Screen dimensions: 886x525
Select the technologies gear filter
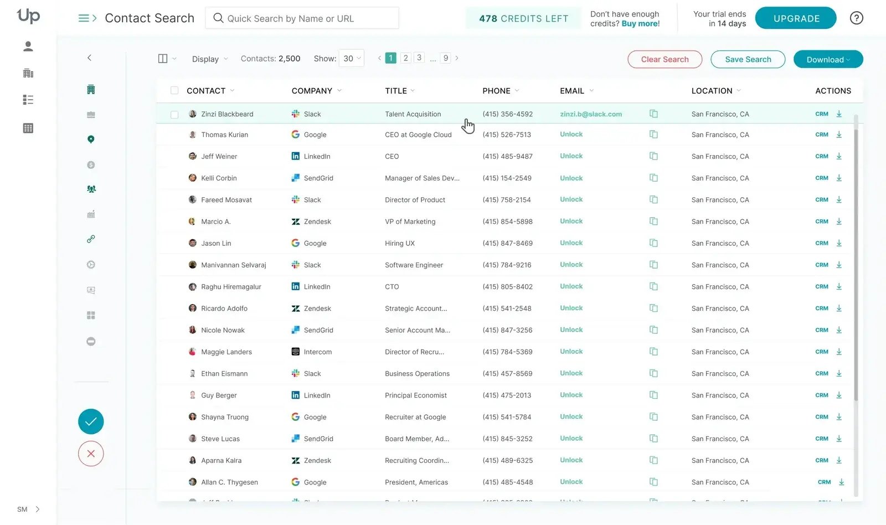pyautogui.click(x=91, y=264)
